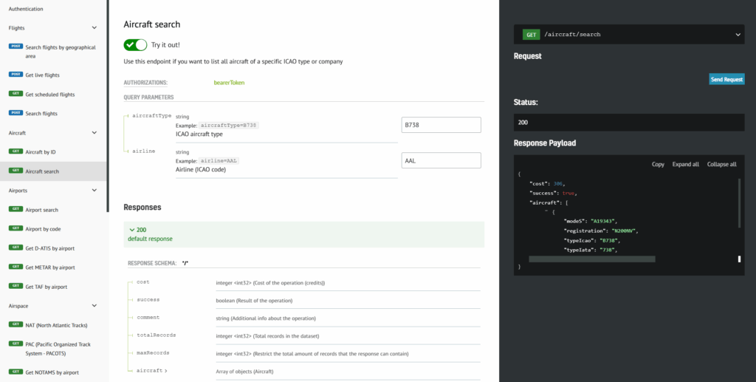
Task: Click the aircraftType=B738 example code
Action: tap(229, 125)
